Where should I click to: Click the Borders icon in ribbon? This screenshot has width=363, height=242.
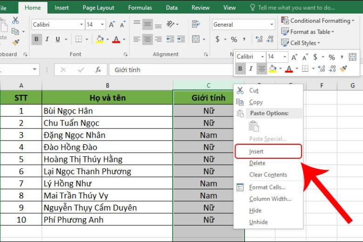79,39
